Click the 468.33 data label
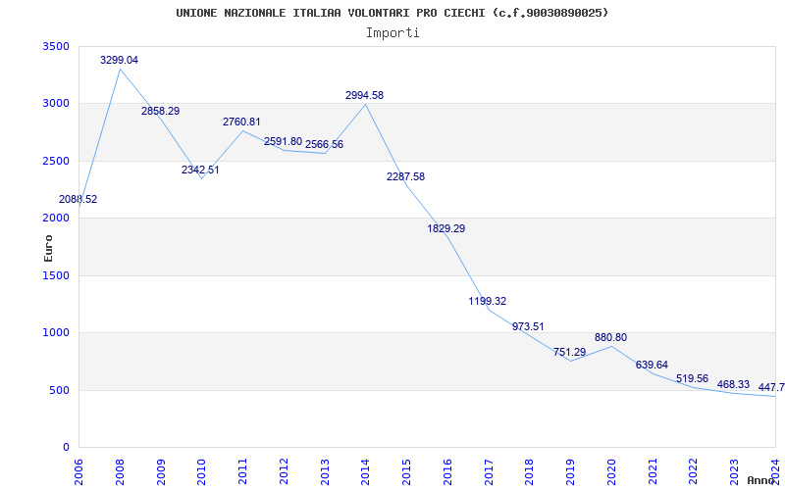The width and height of the screenshot is (785, 490). (x=733, y=384)
